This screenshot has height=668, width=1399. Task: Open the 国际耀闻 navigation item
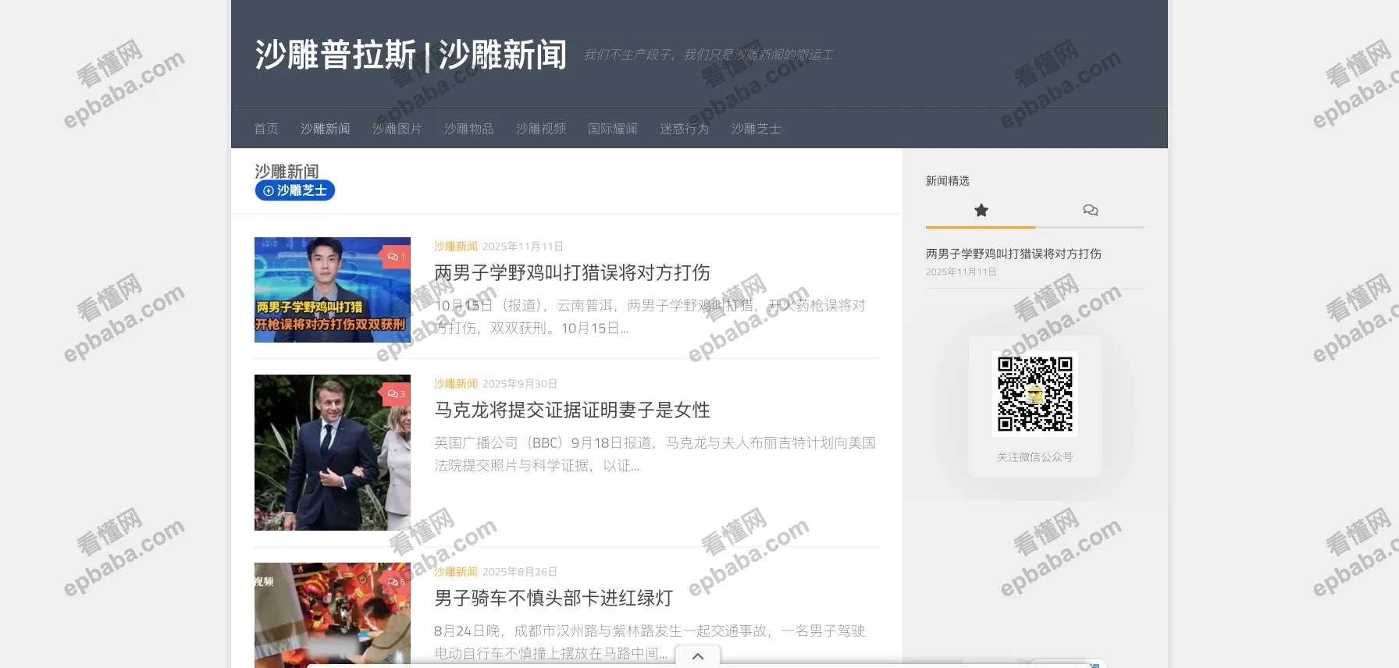(x=613, y=129)
